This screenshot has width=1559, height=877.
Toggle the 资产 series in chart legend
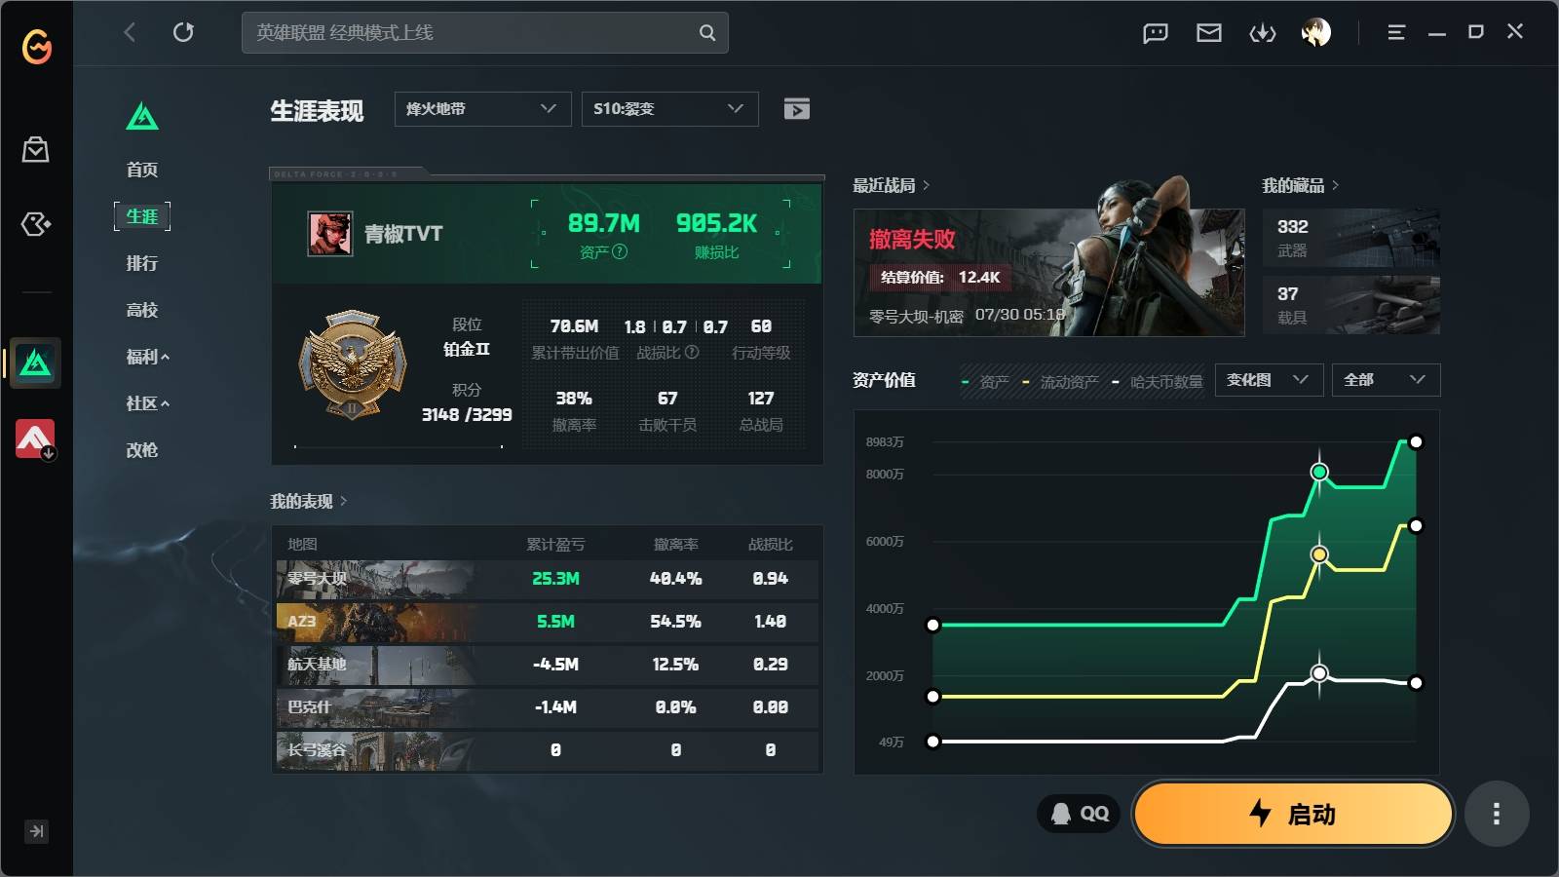[x=985, y=382]
